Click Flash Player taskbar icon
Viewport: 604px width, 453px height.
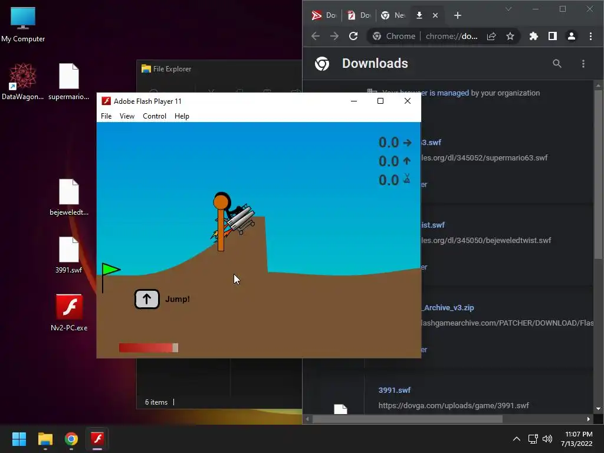tap(97, 439)
